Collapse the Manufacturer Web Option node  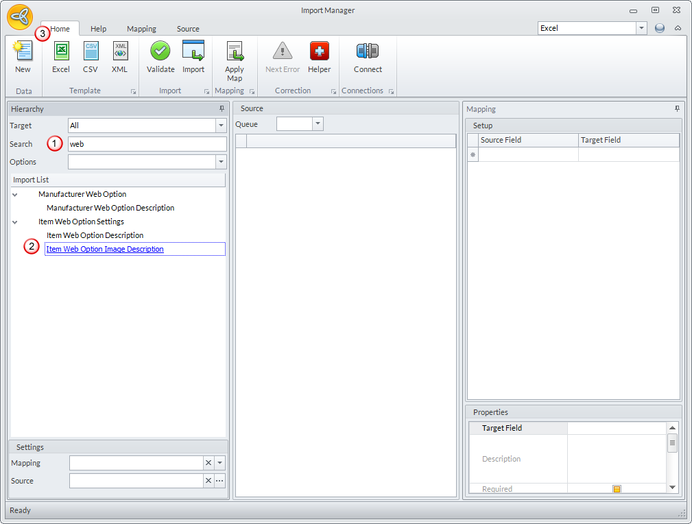pyautogui.click(x=15, y=195)
